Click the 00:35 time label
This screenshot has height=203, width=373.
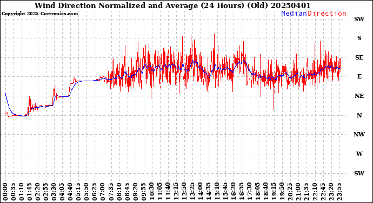(x=14, y=192)
